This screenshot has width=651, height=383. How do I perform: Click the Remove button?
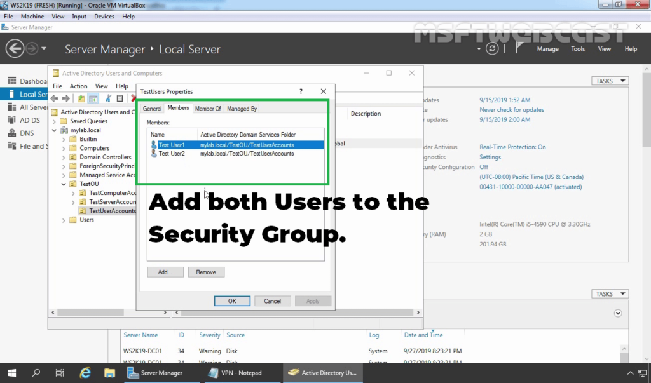click(206, 272)
